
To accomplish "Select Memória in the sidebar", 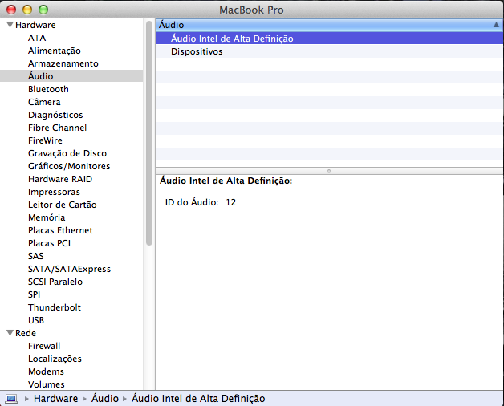I will 47,217.
